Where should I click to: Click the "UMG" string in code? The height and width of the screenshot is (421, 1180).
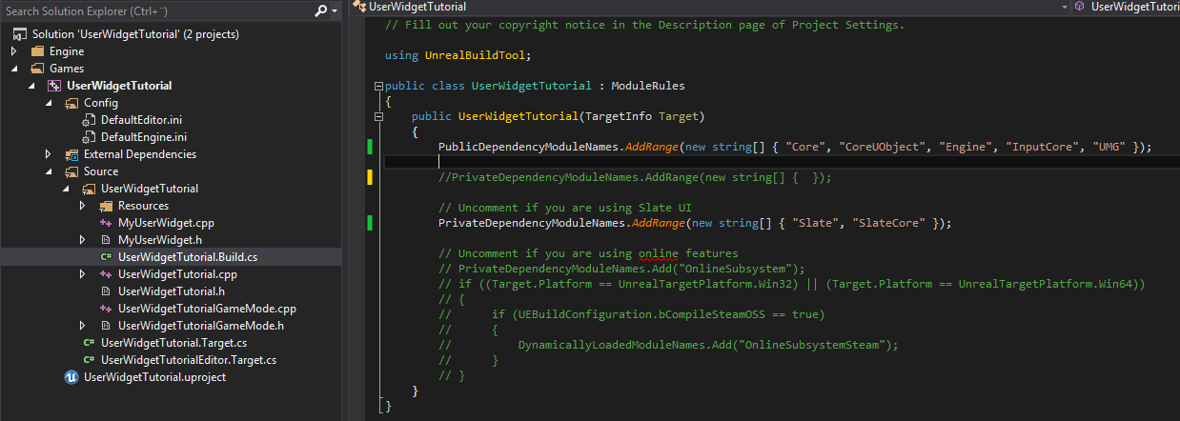[x=1108, y=147]
